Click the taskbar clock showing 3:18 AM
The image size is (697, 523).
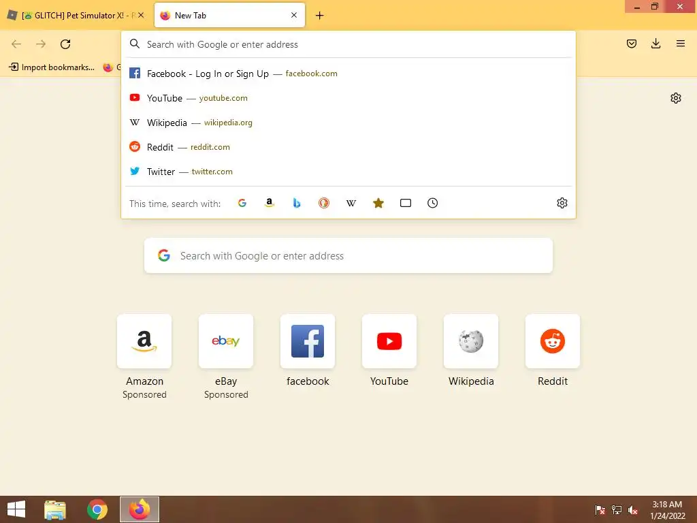(667, 510)
